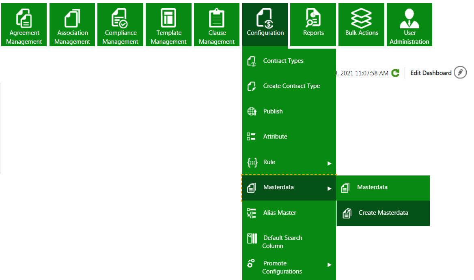This screenshot has height=280, width=474.
Task: Open the Agreement Management tile
Action: coord(24,25)
